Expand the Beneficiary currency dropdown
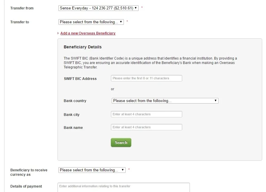266x192 pixels. pyautogui.click(x=92, y=170)
